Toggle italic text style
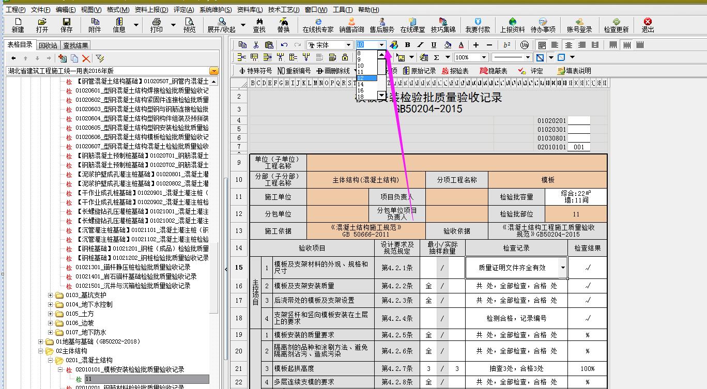 [x=420, y=45]
